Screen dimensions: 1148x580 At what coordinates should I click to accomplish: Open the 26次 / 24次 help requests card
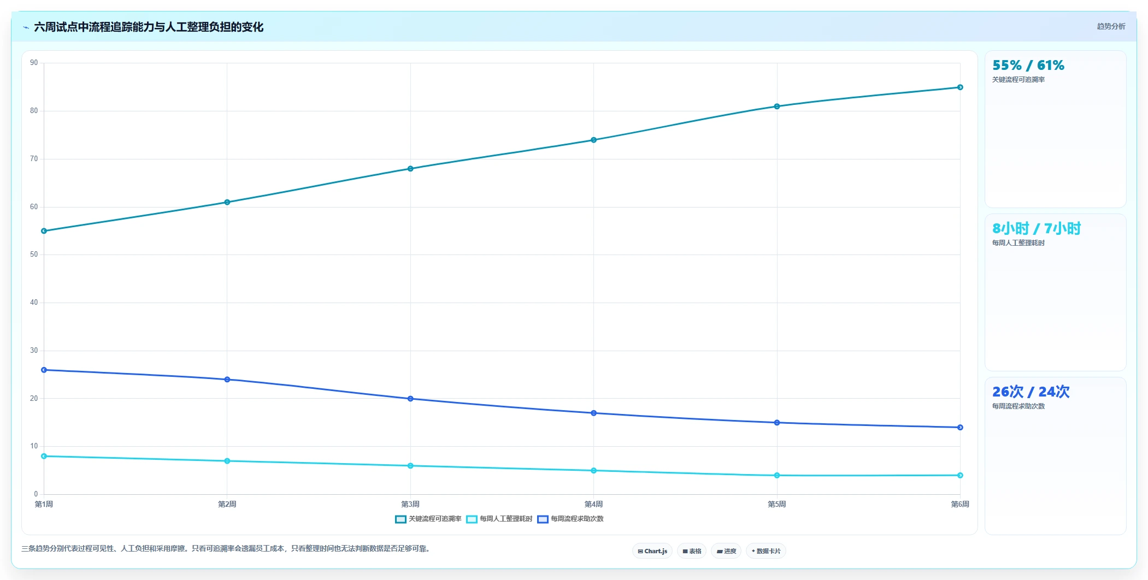coord(1055,456)
